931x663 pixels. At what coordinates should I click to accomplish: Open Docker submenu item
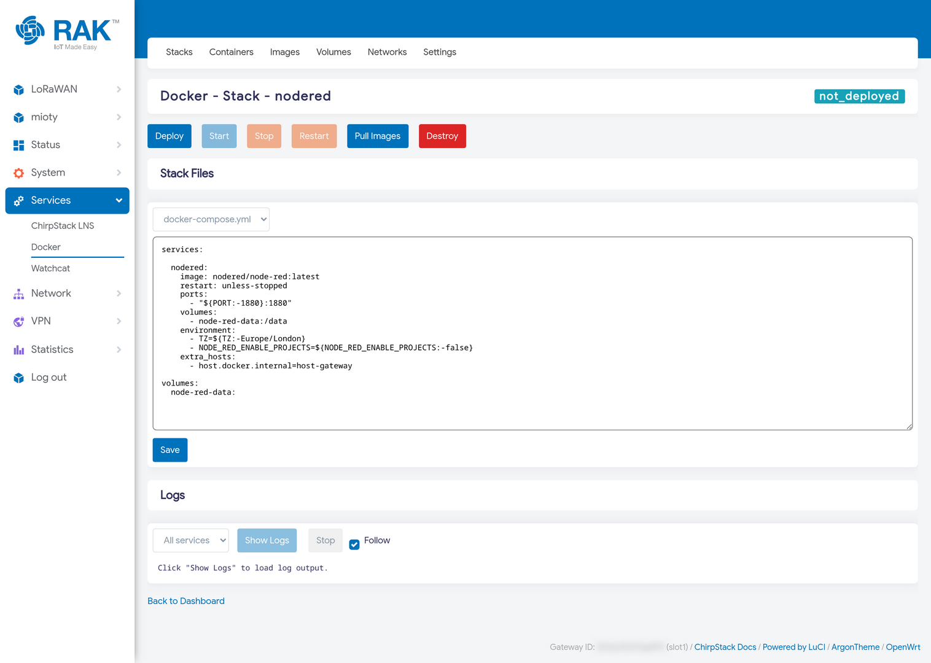(46, 247)
